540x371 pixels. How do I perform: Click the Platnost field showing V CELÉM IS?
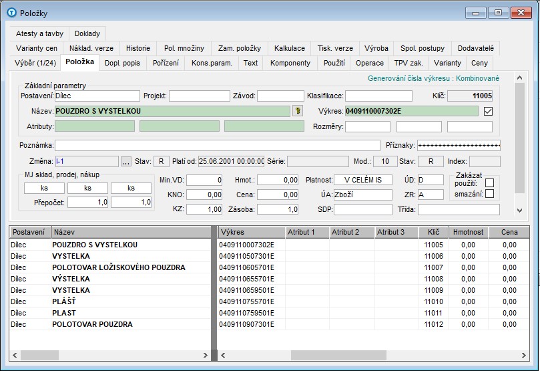click(x=362, y=180)
